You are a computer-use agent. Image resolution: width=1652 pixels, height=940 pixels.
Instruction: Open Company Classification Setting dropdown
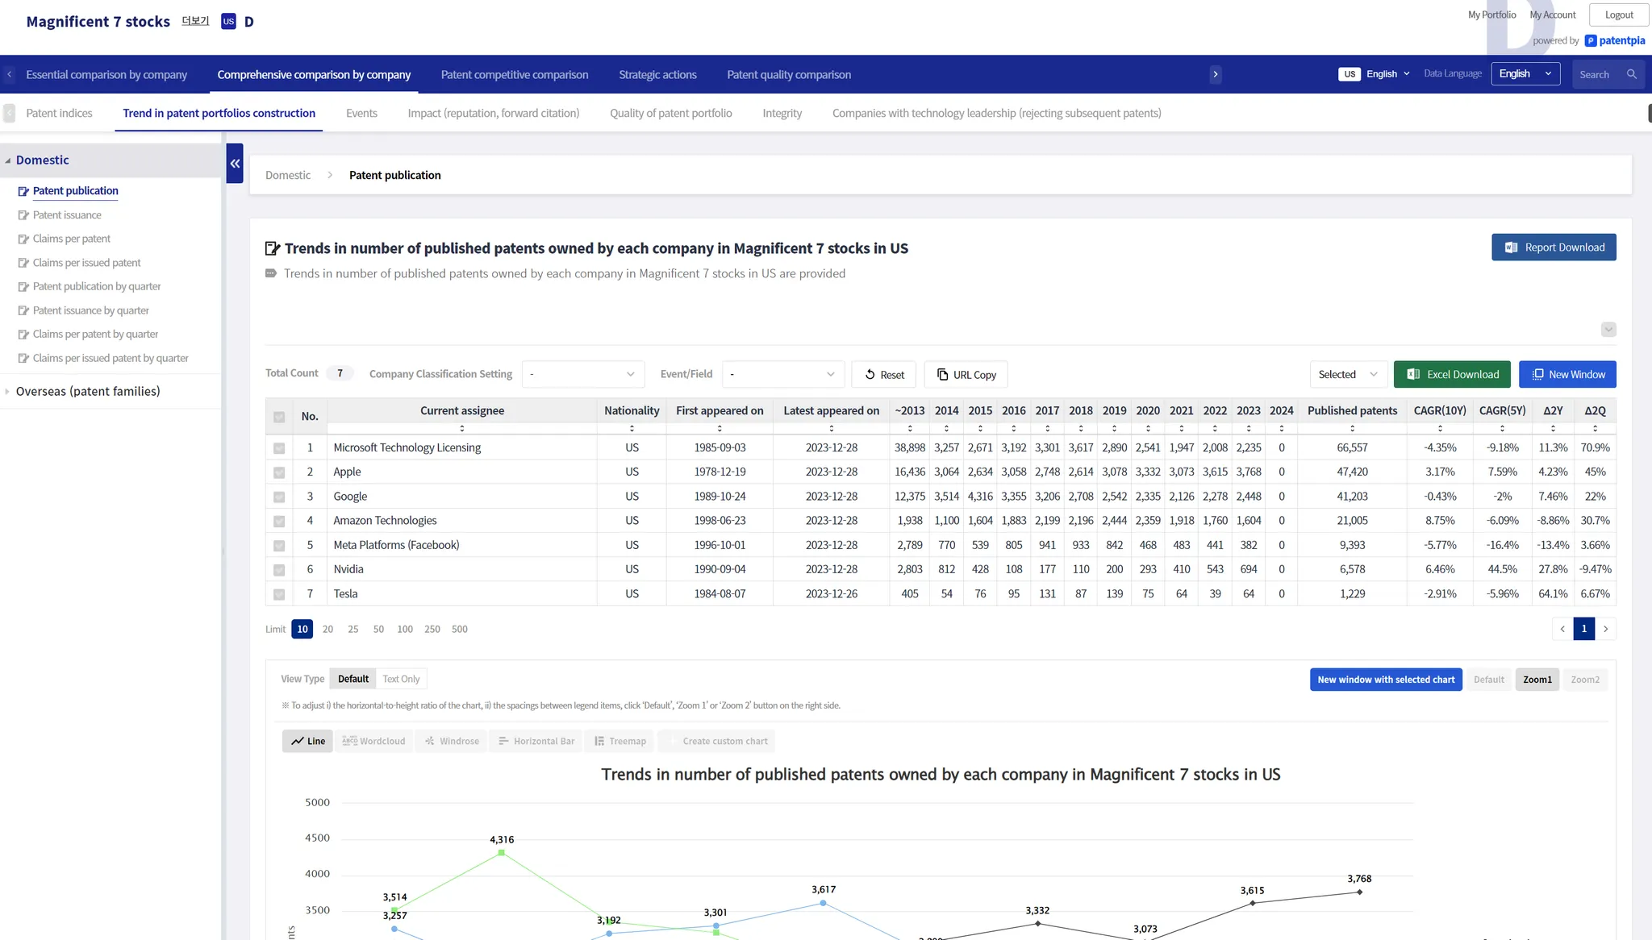point(582,374)
